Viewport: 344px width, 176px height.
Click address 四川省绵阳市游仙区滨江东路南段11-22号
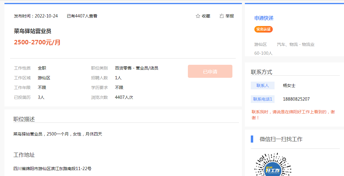(x=53, y=169)
